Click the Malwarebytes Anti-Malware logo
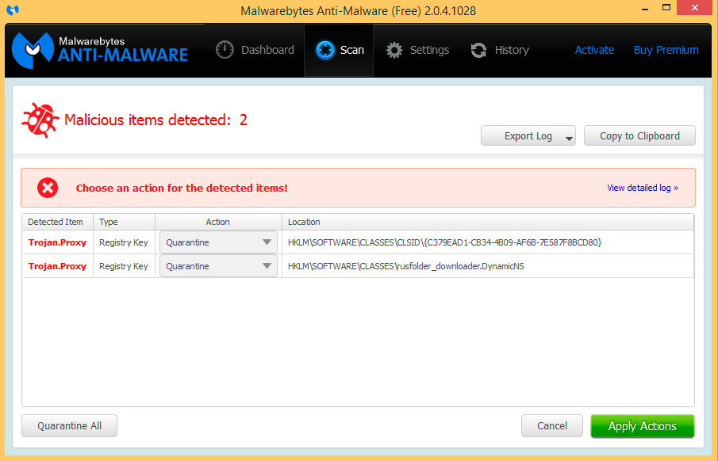Screen dimensions: 718x461 [100, 51]
